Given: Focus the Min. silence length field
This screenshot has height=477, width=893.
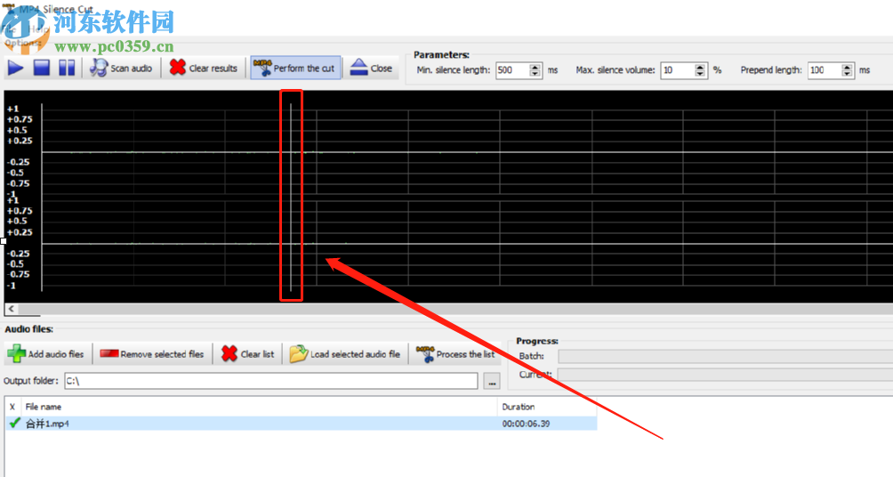Looking at the screenshot, I should click(x=512, y=70).
